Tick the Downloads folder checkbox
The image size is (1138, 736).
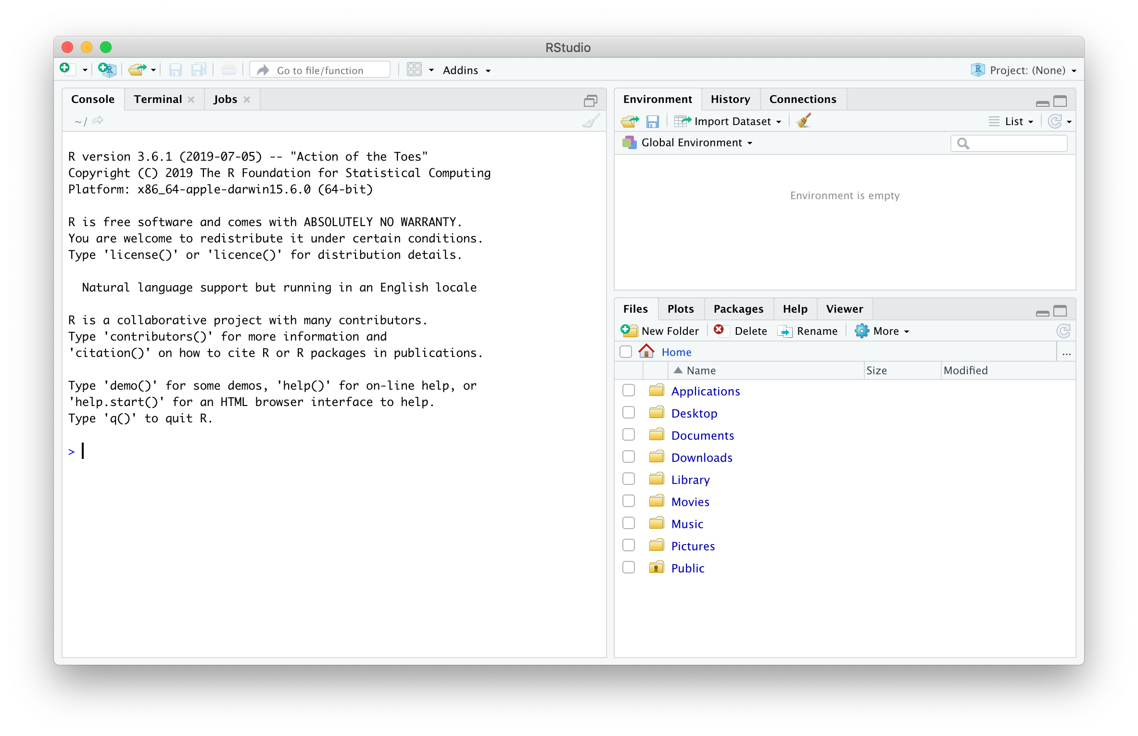tap(628, 457)
